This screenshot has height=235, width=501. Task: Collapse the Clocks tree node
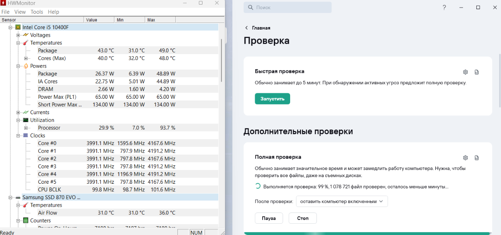[18, 136]
